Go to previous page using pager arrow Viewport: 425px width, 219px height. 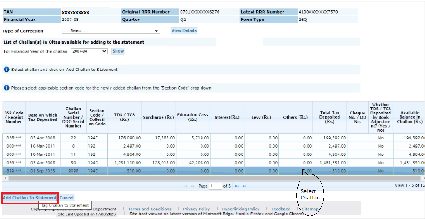click(192, 186)
